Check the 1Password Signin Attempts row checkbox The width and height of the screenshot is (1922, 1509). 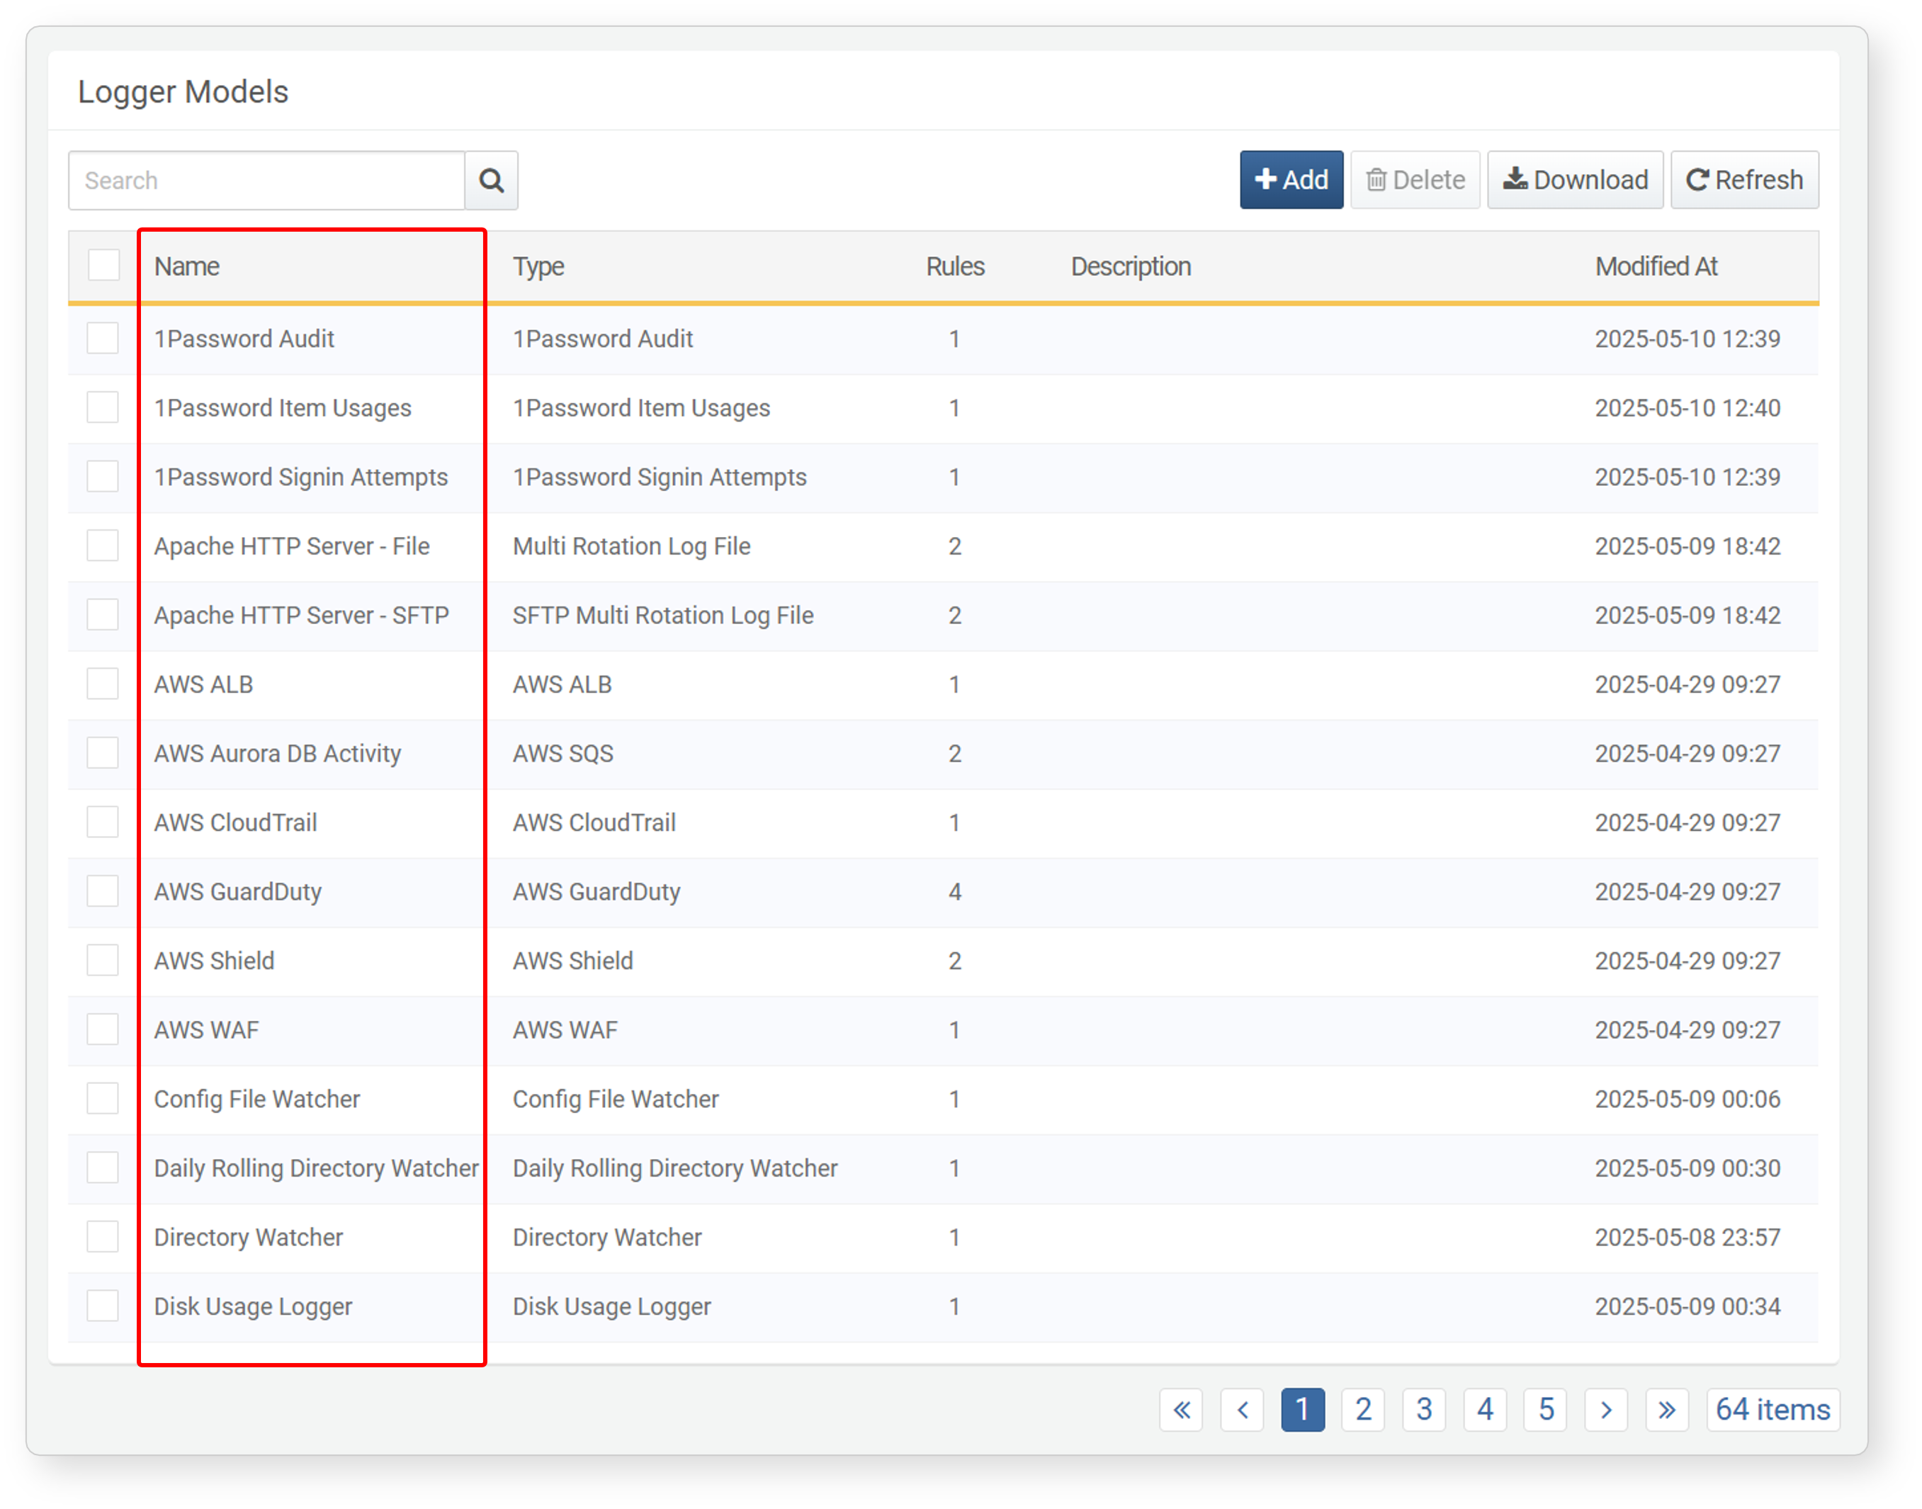click(103, 476)
